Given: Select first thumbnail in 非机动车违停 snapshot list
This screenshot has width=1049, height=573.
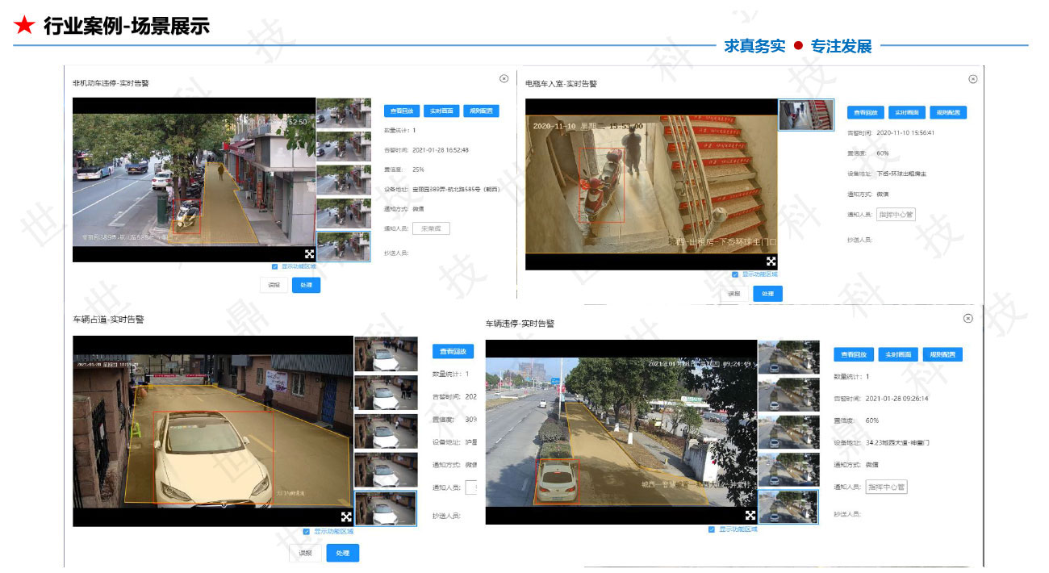Looking at the screenshot, I should click(x=344, y=113).
